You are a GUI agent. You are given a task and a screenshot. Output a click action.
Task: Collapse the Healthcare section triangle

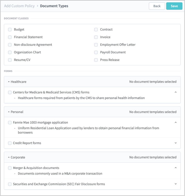point(9,82)
